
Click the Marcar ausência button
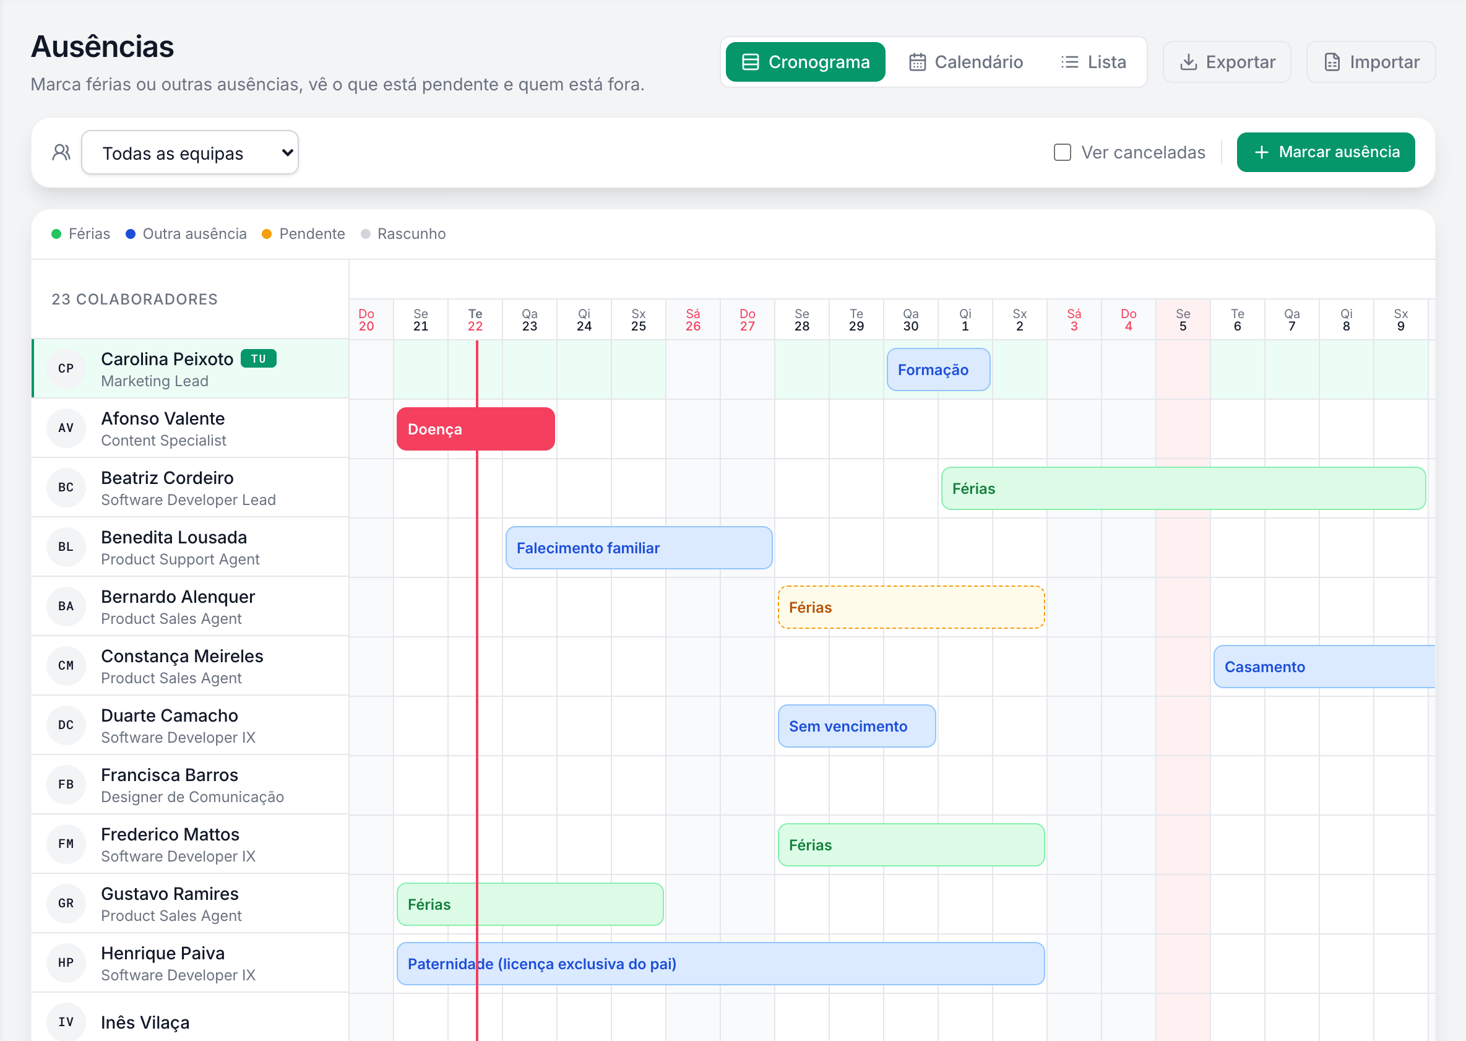1326,152
